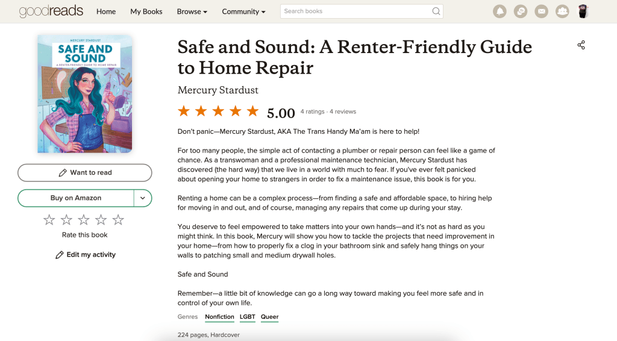
Task: Rate this book three stars
Action: click(84, 220)
